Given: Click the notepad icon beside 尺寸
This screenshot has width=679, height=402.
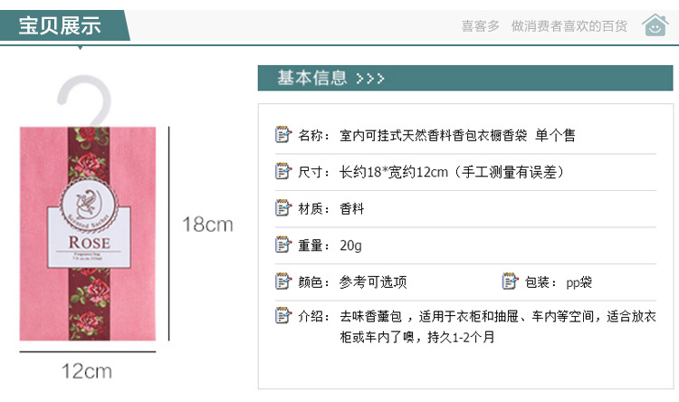Looking at the screenshot, I should point(282,172).
